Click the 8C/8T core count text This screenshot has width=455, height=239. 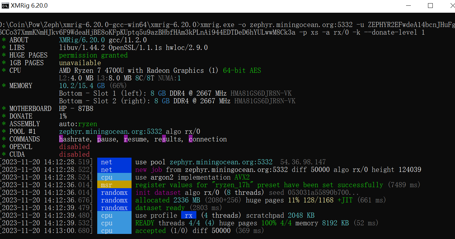pyautogui.click(x=145, y=78)
